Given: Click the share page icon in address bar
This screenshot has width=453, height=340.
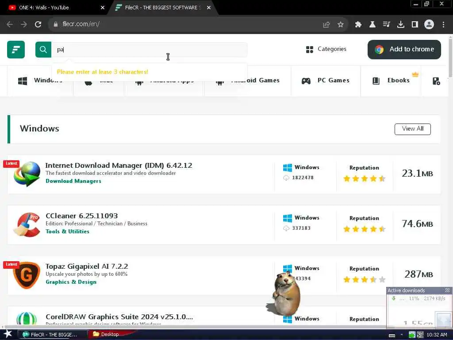Looking at the screenshot, I should [326, 25].
